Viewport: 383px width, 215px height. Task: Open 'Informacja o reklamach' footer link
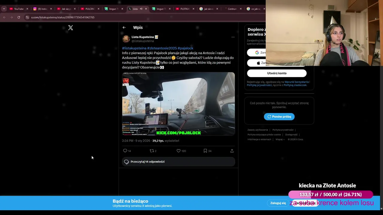click(x=259, y=139)
